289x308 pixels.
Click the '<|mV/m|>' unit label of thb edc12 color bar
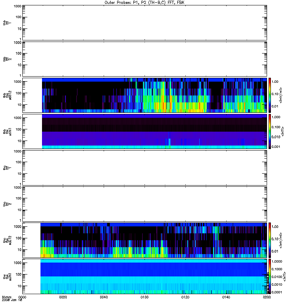pyautogui.click(x=281, y=95)
